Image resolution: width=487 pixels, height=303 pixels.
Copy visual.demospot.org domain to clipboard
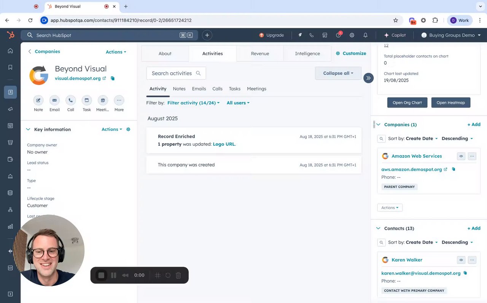tap(113, 78)
